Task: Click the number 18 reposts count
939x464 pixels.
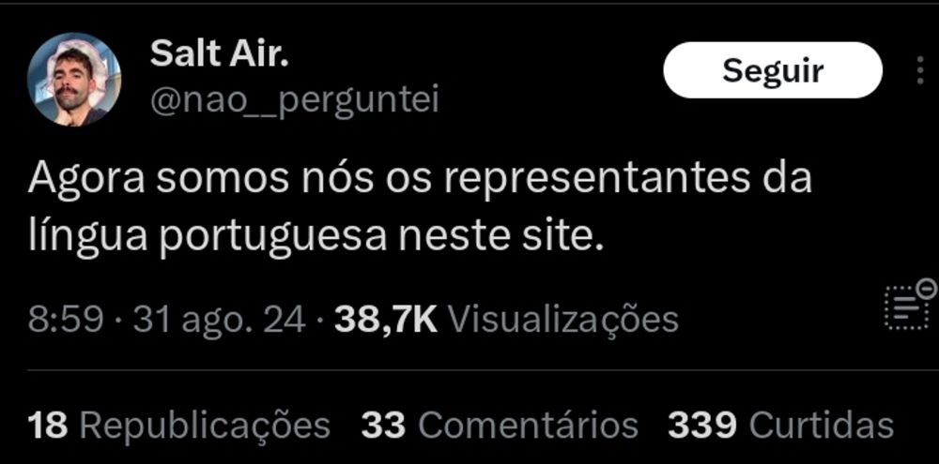Action: (x=49, y=427)
